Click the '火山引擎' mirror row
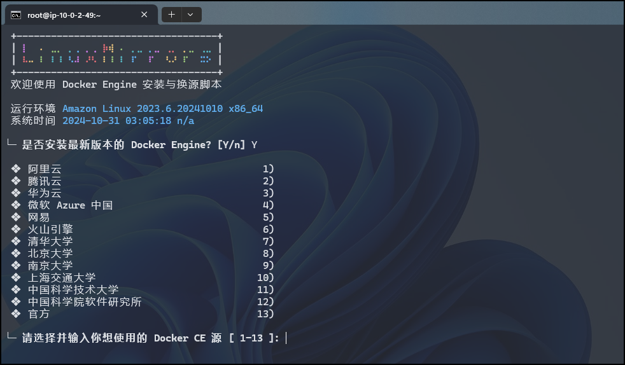This screenshot has width=625, height=365. click(143, 230)
